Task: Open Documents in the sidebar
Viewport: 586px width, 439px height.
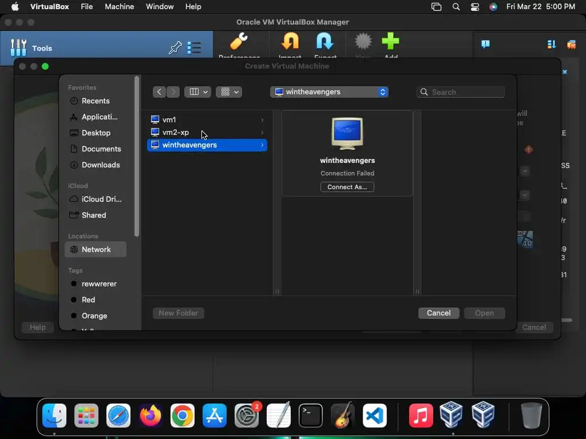Action: (x=96, y=149)
